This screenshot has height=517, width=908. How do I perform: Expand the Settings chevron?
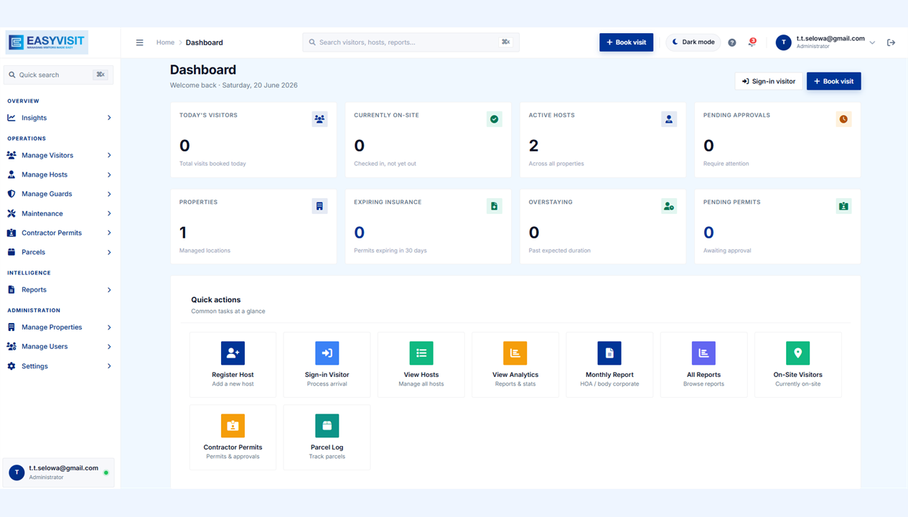(109, 366)
